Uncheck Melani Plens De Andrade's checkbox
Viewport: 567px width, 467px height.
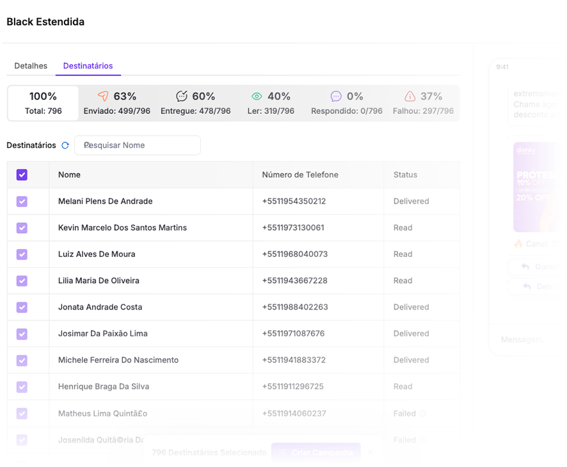coord(22,201)
